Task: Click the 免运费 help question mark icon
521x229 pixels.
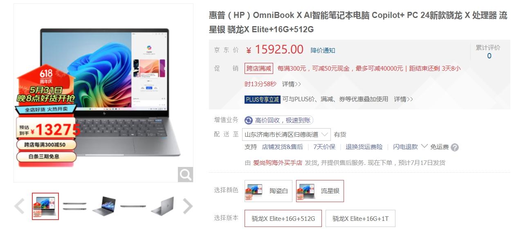Action: (x=455, y=147)
